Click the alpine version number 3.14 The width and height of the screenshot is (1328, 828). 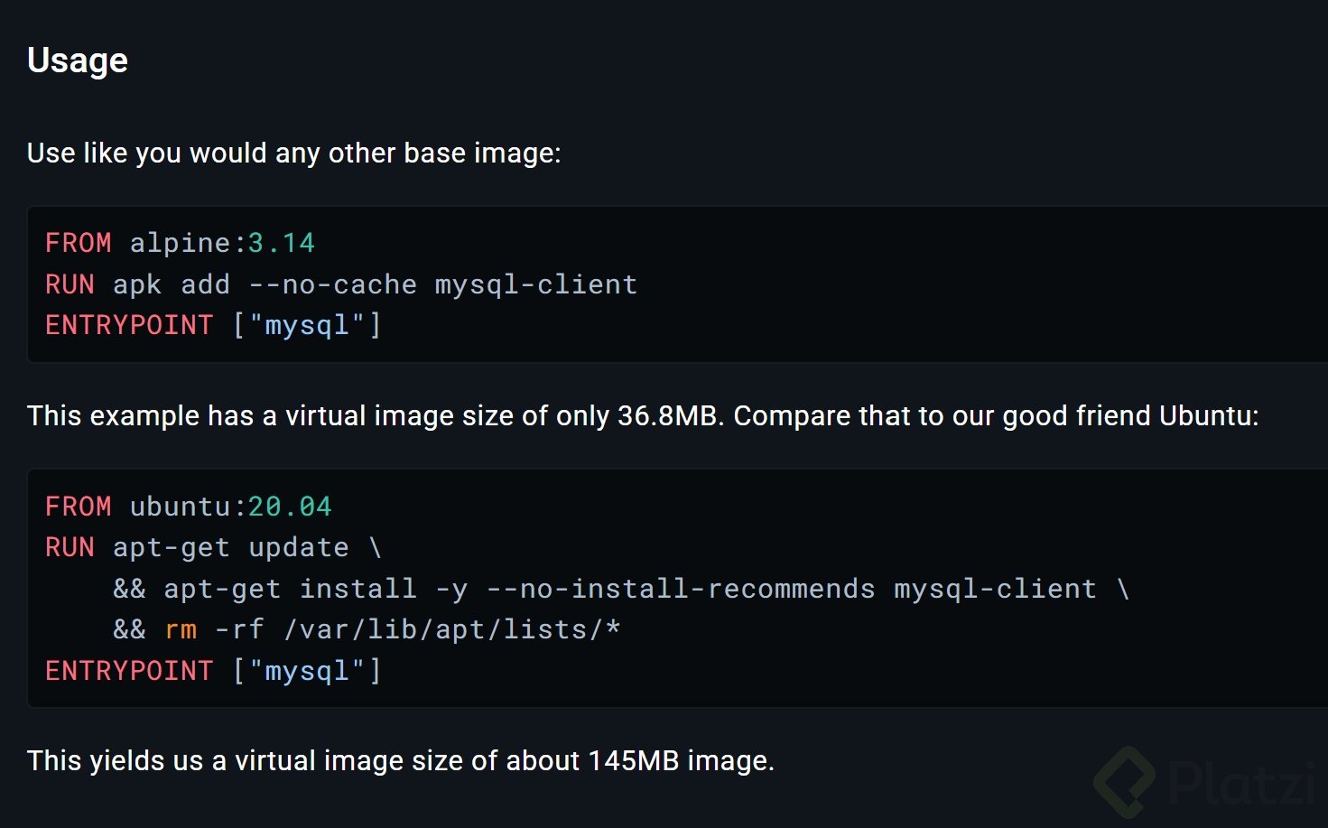pyautogui.click(x=281, y=243)
